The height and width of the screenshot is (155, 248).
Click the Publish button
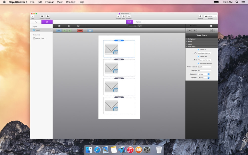(209, 16)
